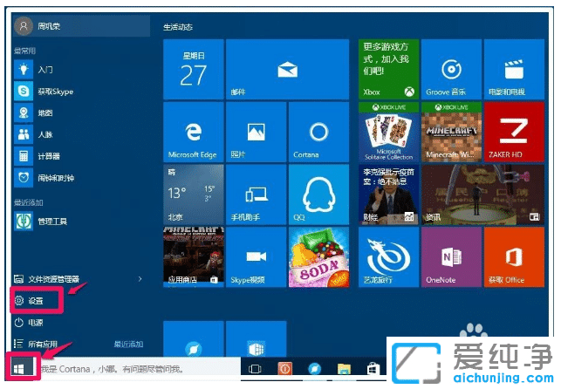
Task: Launch the Microsoft Edge tile
Action: [x=194, y=132]
